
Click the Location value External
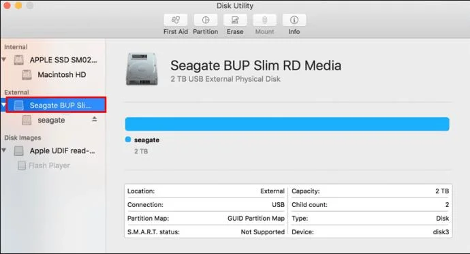click(272, 191)
